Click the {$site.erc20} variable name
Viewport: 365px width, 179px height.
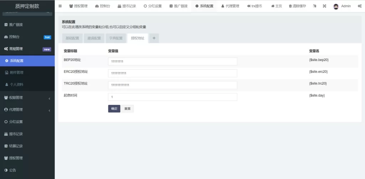tap(318, 72)
